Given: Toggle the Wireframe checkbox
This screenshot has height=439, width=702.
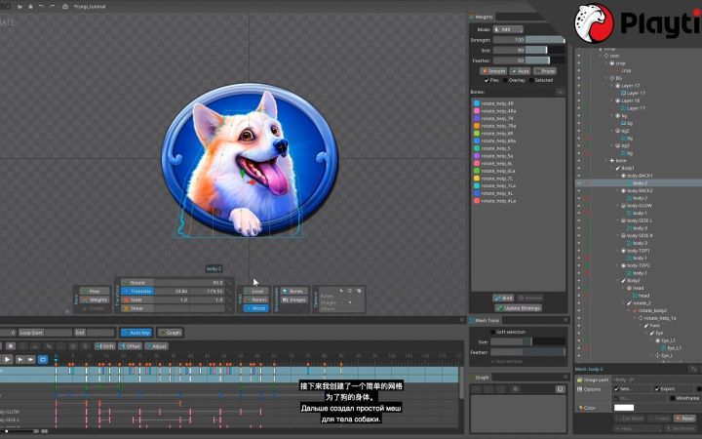Looking at the screenshot, I should pos(673,398).
